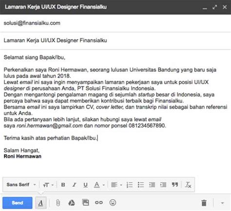
Task: Toggle formatting options A icon
Action: tap(41, 203)
